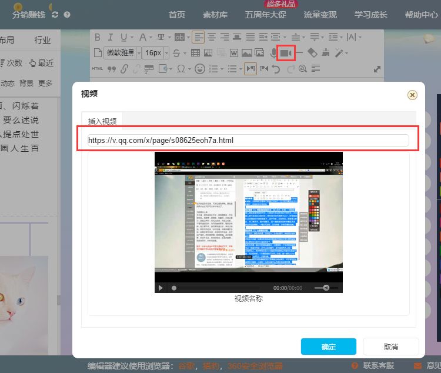Insert a table using table icon
This screenshot has height=373, width=441.
coord(195,53)
